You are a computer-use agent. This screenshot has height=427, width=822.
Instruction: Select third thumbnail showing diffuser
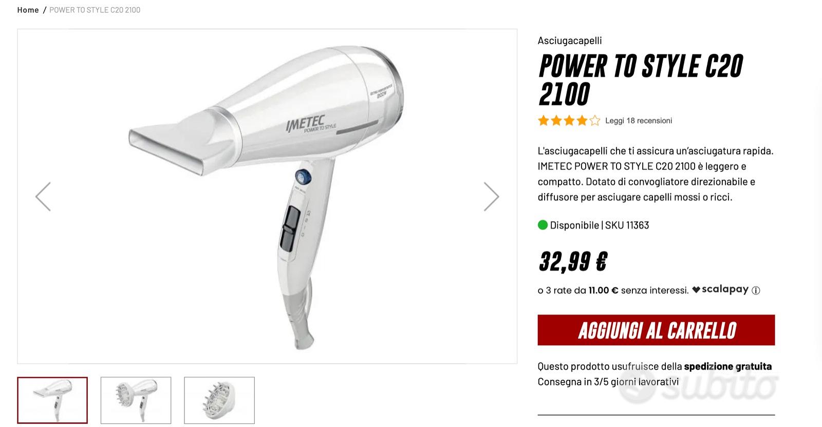[x=219, y=400]
